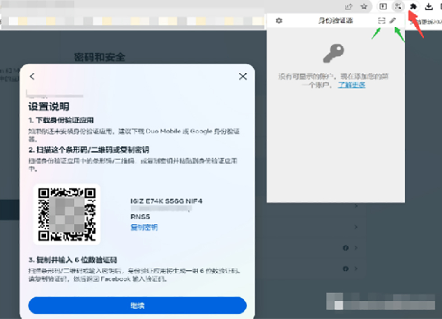Screen dimensions: 442x319
Task: Expand the chevron row just above the Facebook rows
Action: 356,227
